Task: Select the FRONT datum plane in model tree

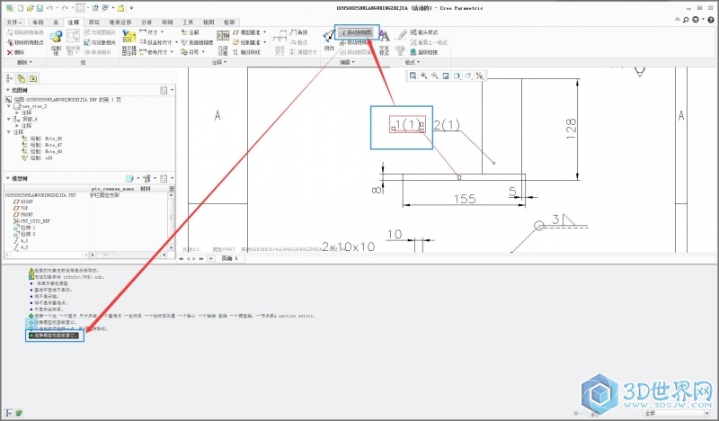Action: (23, 214)
